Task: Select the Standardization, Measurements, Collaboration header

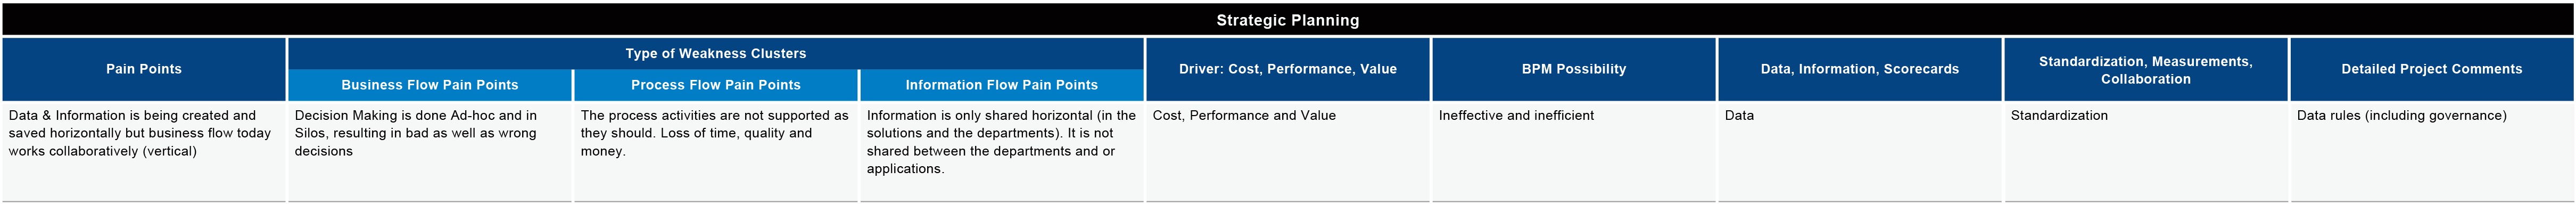Action: (x=2146, y=69)
